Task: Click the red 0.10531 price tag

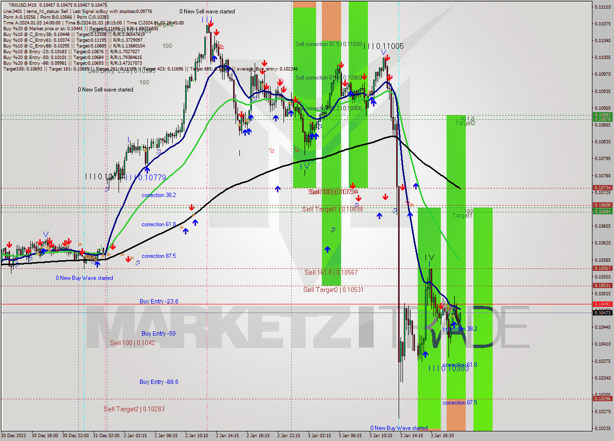Action: click(602, 286)
